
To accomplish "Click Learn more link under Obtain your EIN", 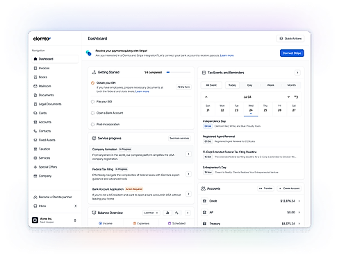I will pyautogui.click(x=142, y=91).
